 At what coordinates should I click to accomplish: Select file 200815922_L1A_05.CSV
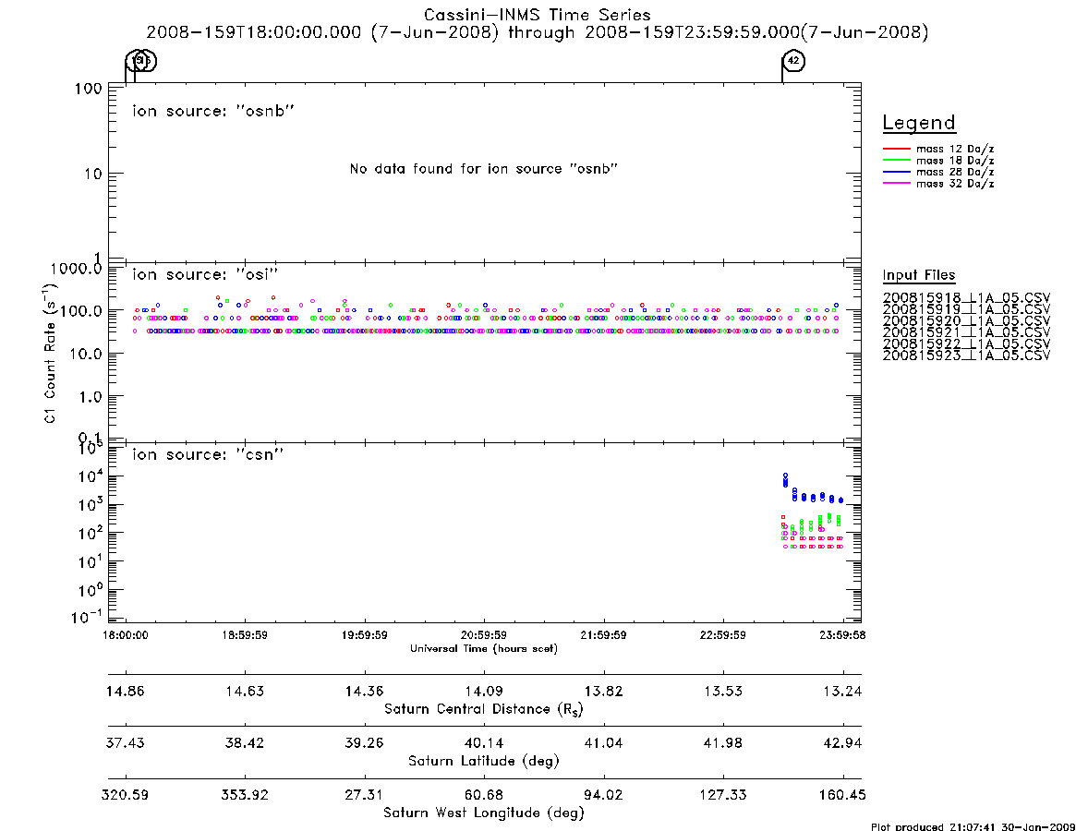coord(966,343)
